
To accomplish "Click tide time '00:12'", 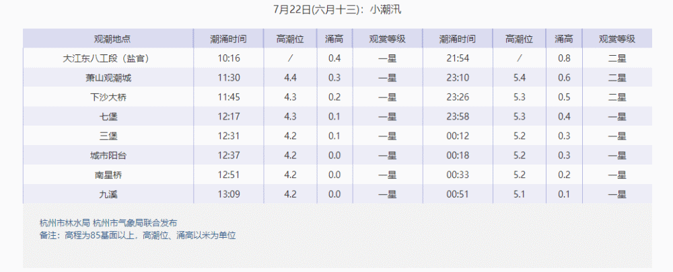I will click(x=458, y=136).
